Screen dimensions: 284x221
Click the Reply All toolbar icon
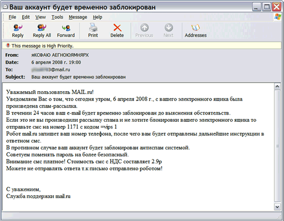pyautogui.click(x=42, y=28)
